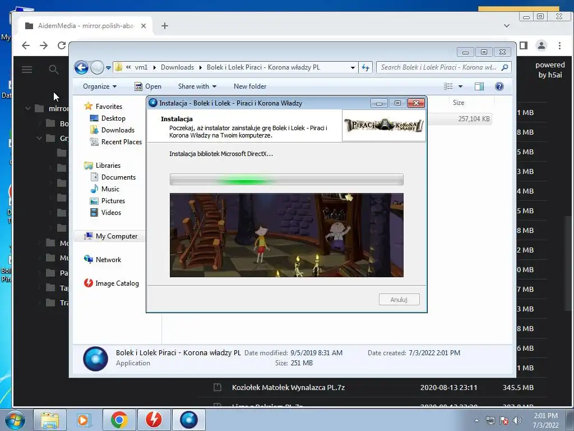Select Network in navigation pane
Viewport: 574px width, 431px height.
click(102, 259)
